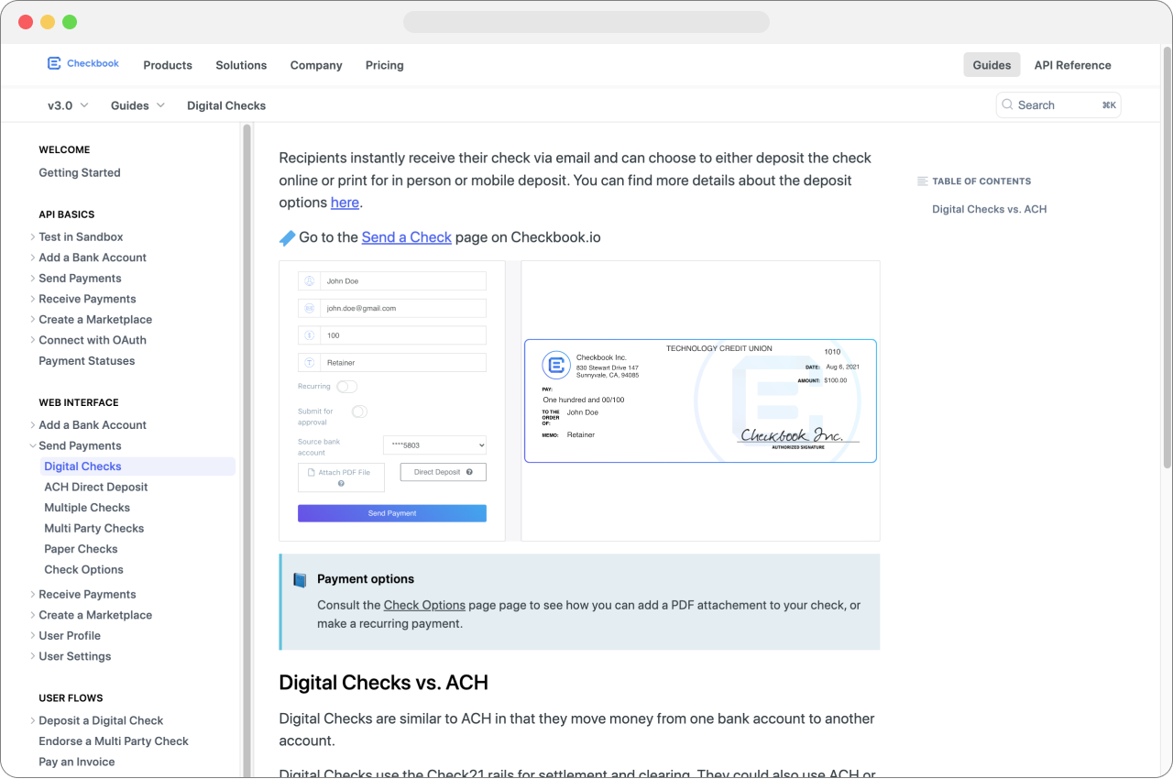The width and height of the screenshot is (1173, 779).
Task: Open Paper Checks page
Action: tap(81, 549)
